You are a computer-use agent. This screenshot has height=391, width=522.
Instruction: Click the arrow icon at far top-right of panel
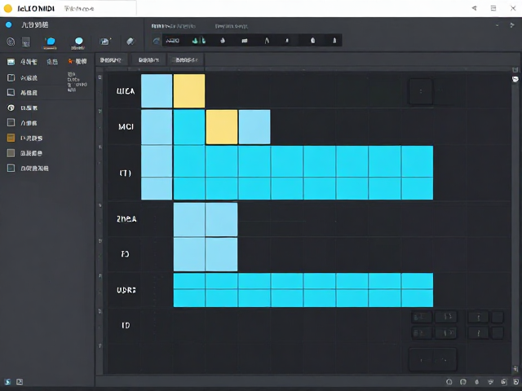512,25
